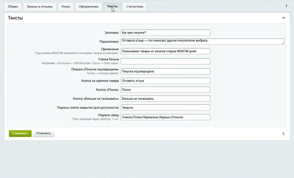The height and width of the screenshot is (178, 294).
Task: Focus the Плашка «Покупка подтверждена» field
Action: click(165, 71)
